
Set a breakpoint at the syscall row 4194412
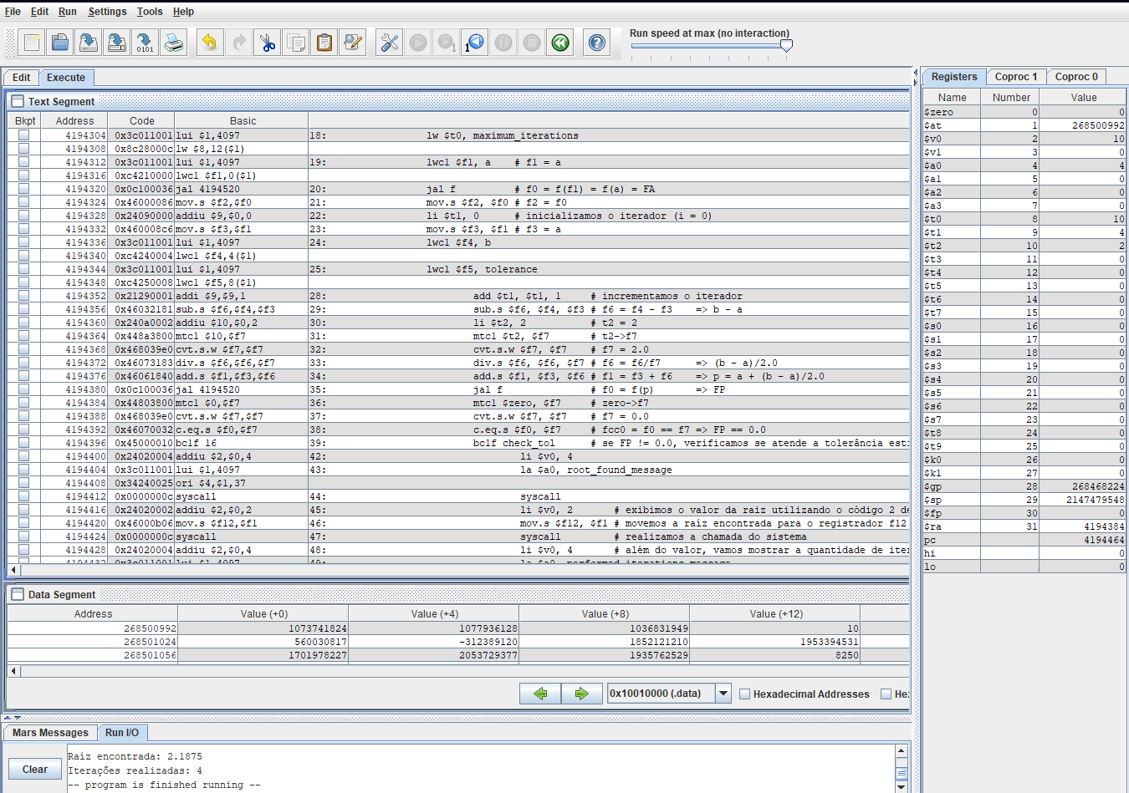pyautogui.click(x=24, y=496)
